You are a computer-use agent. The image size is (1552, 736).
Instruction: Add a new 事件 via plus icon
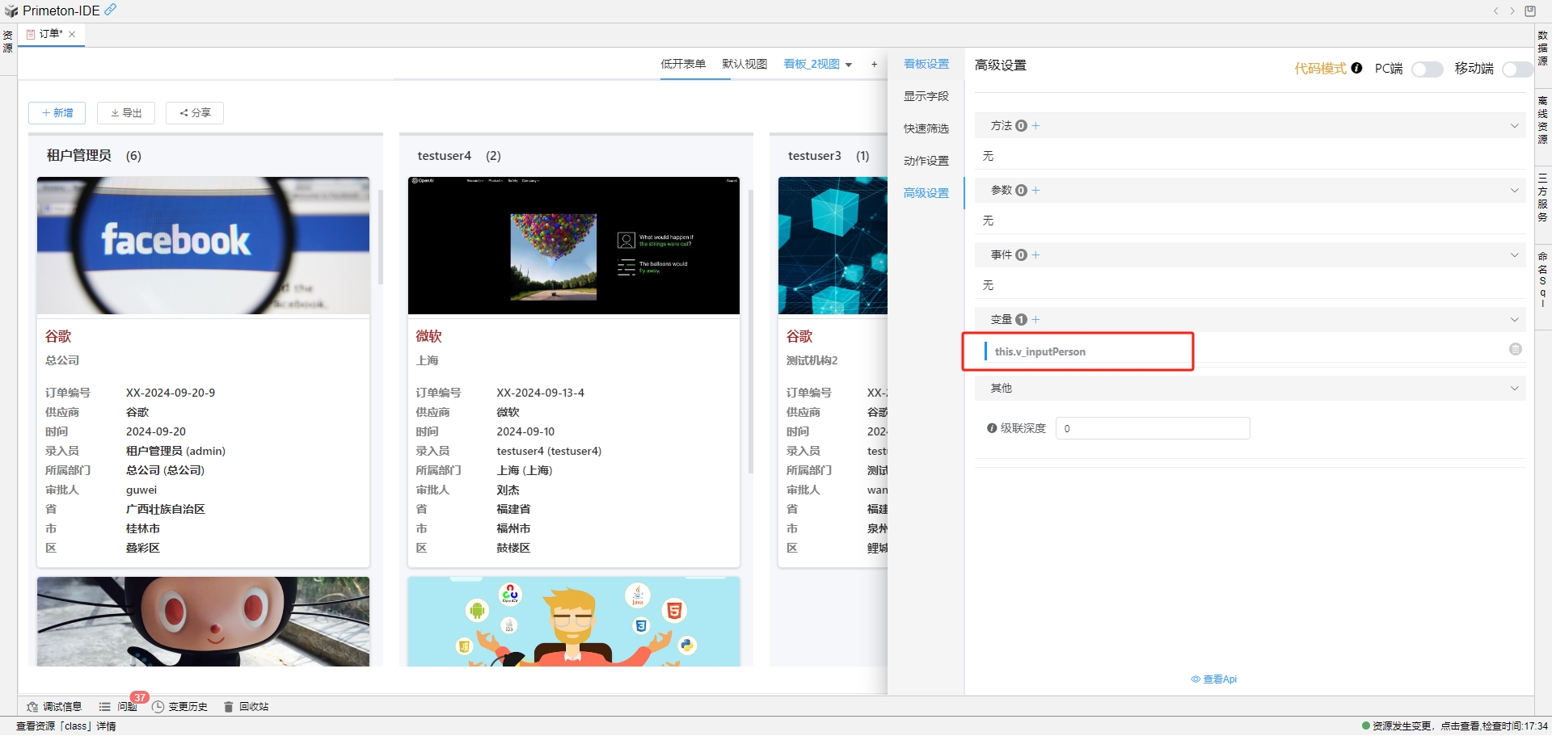(1036, 255)
